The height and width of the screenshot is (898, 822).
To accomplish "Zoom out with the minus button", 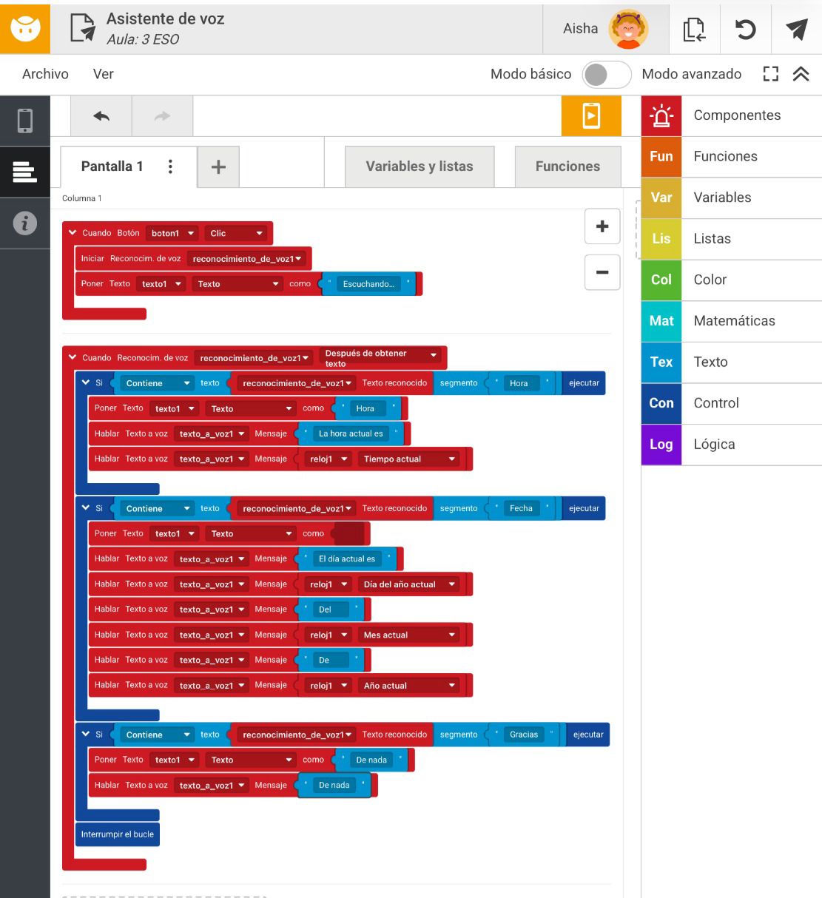I will click(602, 272).
